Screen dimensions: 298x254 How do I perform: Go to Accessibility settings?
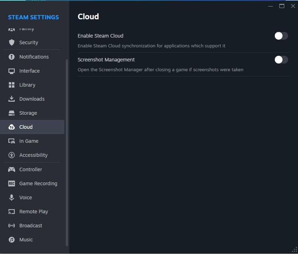[x=33, y=155]
